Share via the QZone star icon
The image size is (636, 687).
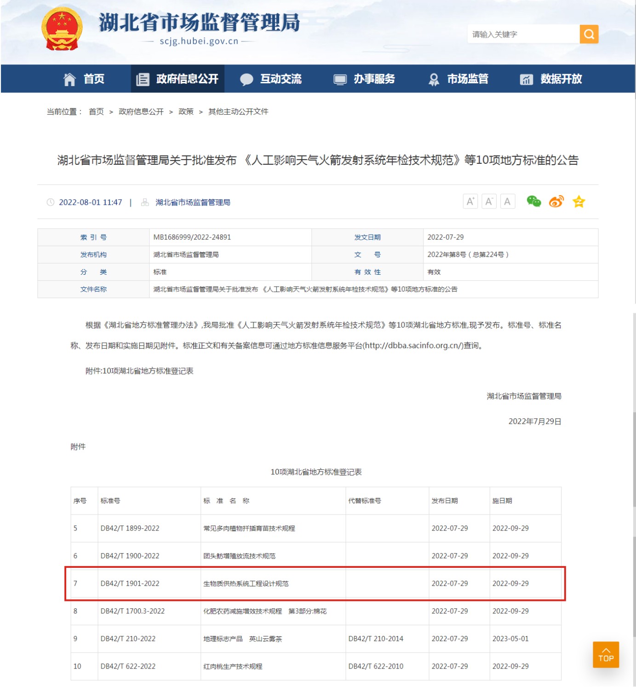[x=579, y=201]
